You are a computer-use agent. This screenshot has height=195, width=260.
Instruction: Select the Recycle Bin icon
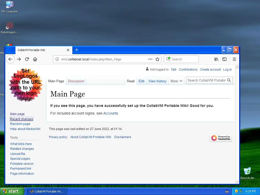(247, 173)
